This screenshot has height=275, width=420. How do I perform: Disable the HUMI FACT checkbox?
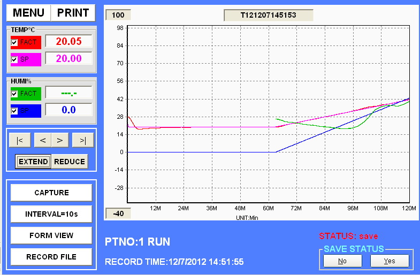point(14,93)
